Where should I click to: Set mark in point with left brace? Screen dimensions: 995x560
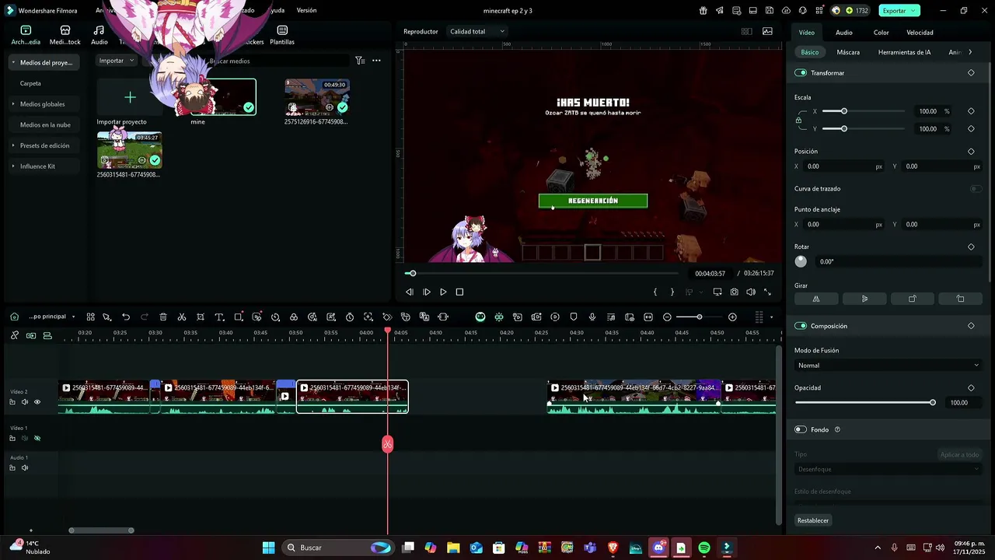click(x=655, y=292)
